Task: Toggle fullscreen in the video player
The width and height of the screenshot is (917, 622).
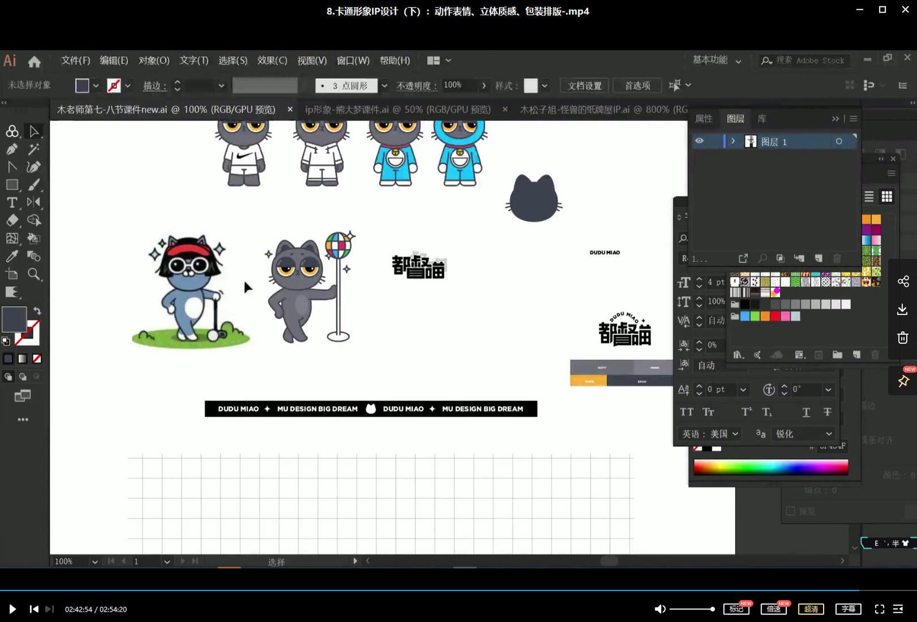Action: [x=879, y=609]
